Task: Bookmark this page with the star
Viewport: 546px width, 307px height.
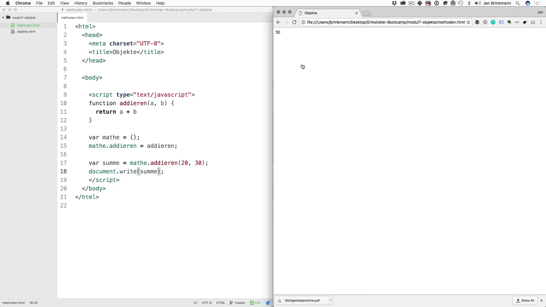Action: point(468,22)
